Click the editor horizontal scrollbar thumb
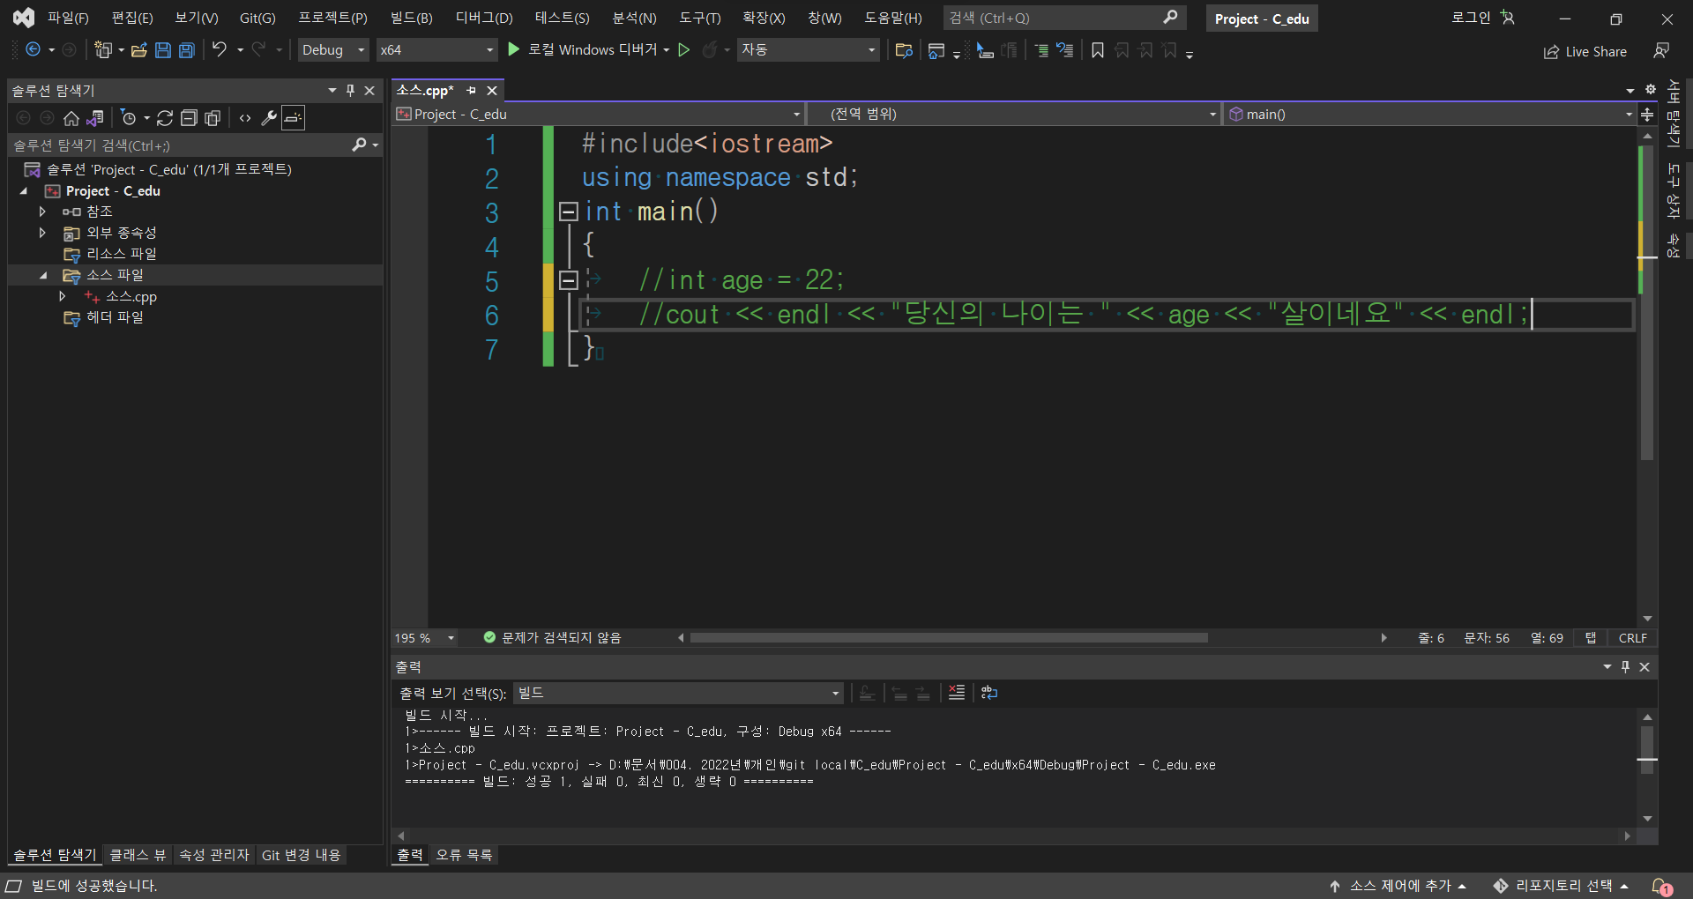The width and height of the screenshot is (1693, 899). point(949,638)
